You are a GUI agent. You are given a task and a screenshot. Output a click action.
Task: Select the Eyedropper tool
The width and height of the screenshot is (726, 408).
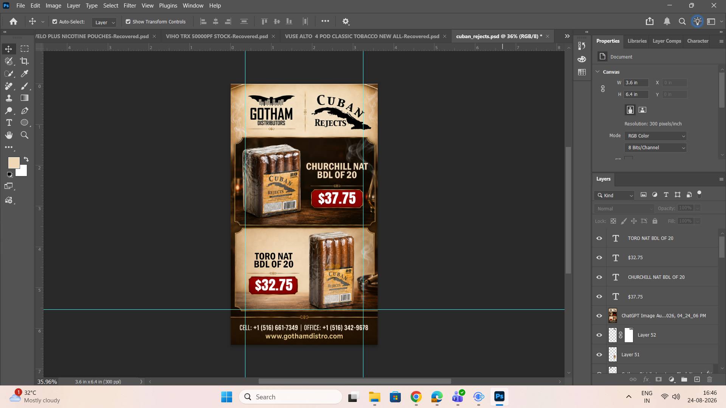tap(25, 74)
